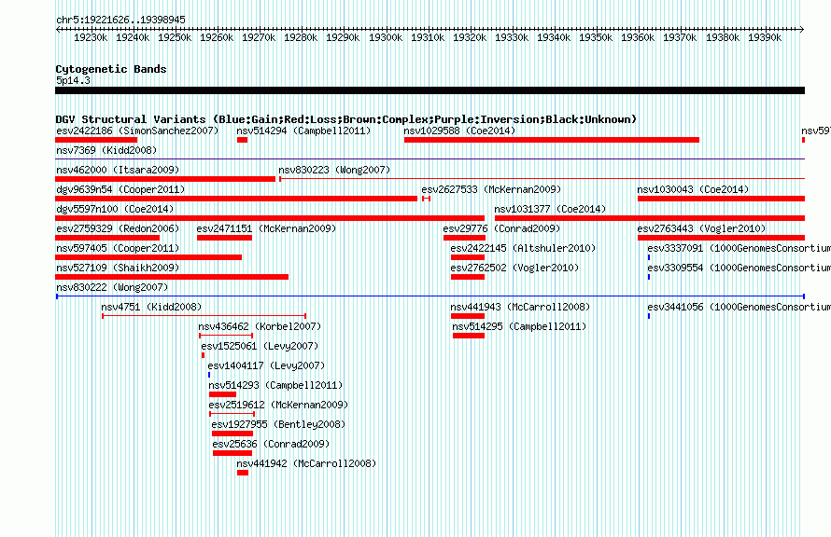831x537 pixels.
Task: Open esv1404117 (Levy2007) variant
Action: pyautogui.click(x=266, y=365)
